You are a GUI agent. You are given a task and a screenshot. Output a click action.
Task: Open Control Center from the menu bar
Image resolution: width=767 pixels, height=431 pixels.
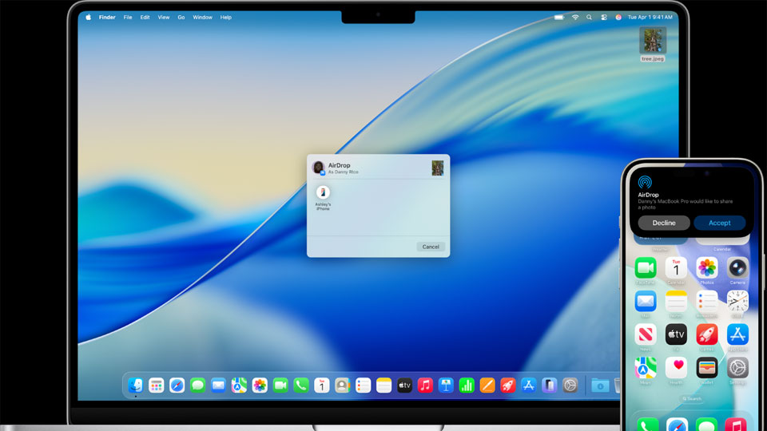click(x=603, y=17)
